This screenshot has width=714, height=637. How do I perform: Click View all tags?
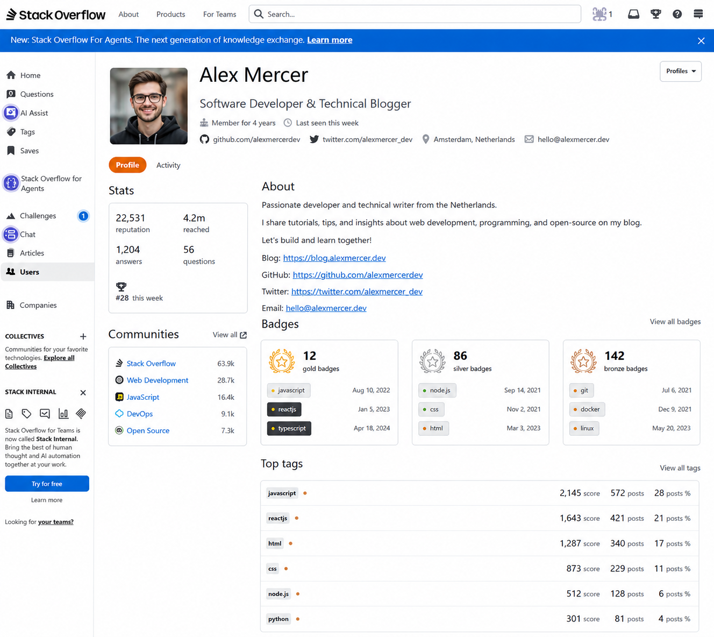pos(680,468)
